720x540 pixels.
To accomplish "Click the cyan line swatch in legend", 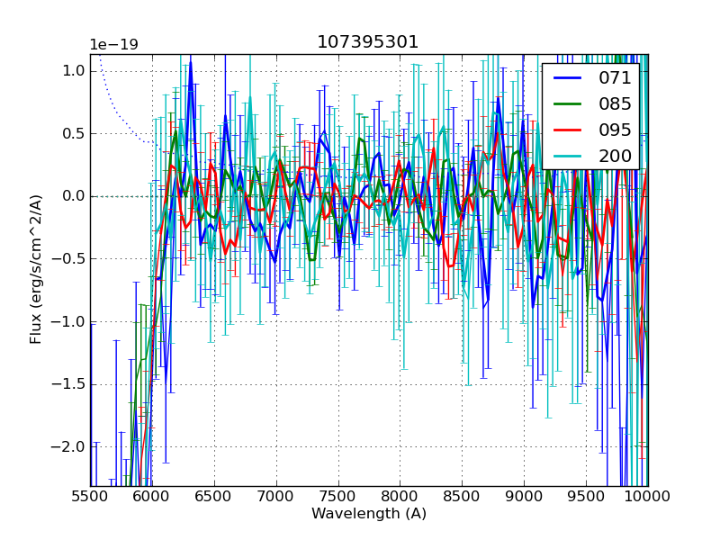I will click(567, 156).
